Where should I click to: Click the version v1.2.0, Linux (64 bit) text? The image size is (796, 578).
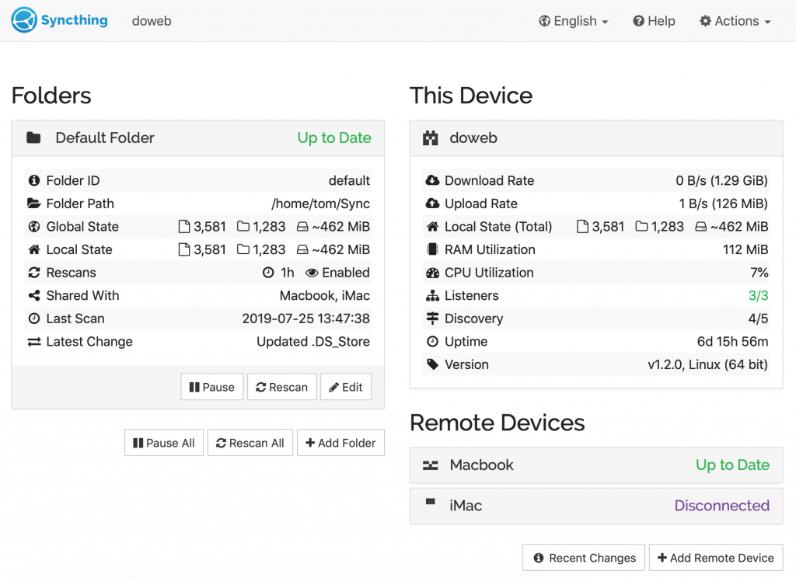[x=707, y=365]
